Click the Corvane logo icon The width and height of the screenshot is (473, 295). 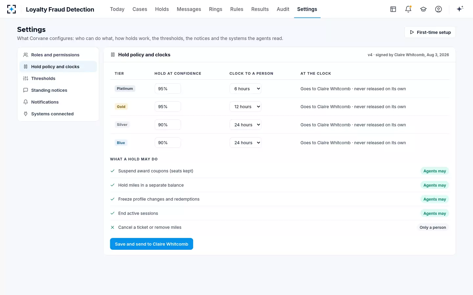[11, 9]
